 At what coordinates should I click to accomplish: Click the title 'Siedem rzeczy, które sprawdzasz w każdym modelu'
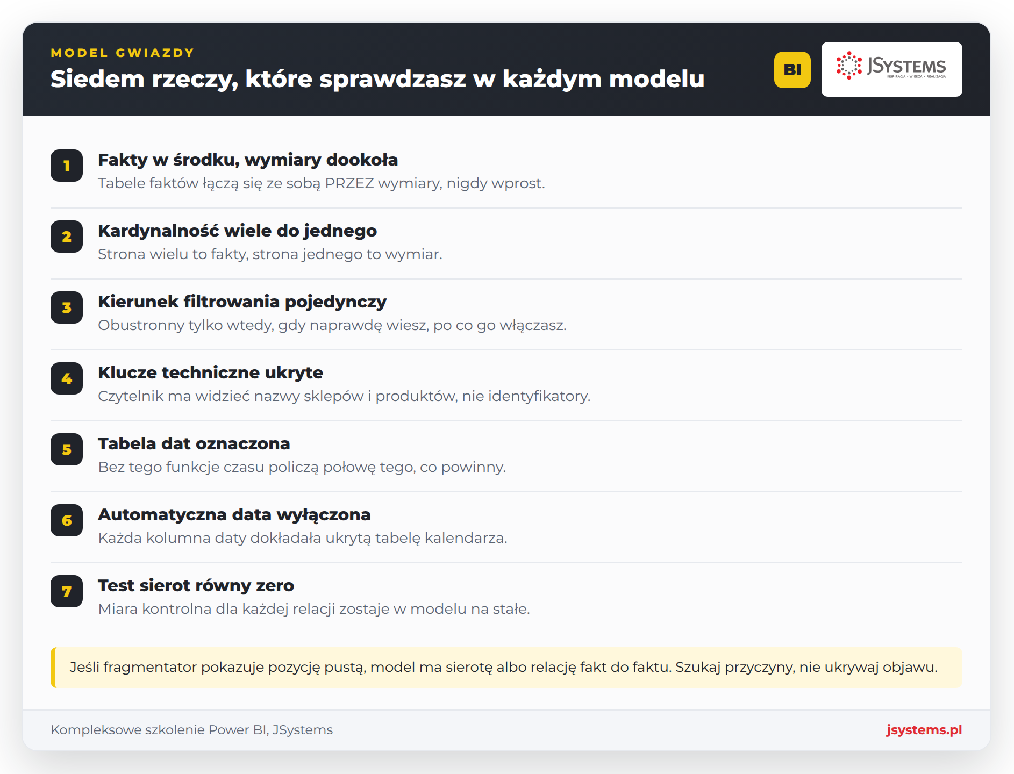point(377,79)
